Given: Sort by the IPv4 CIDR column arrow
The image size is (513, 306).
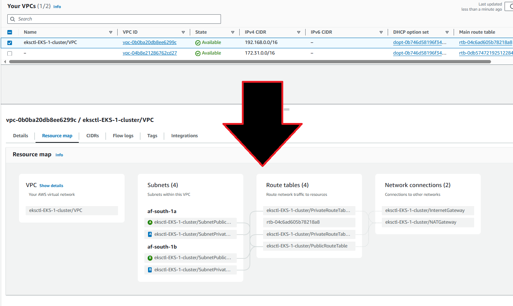Looking at the screenshot, I should pyautogui.click(x=299, y=32).
